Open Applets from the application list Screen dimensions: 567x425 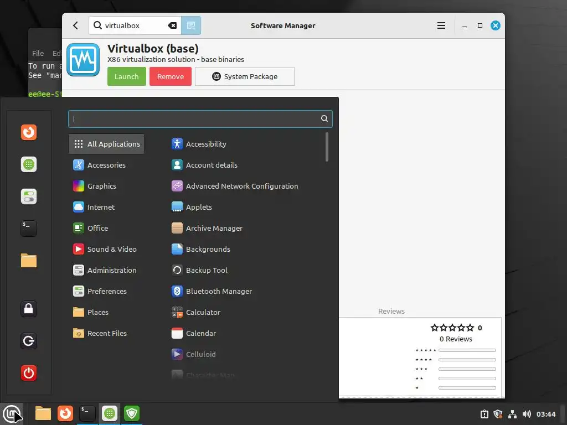(x=192, y=207)
